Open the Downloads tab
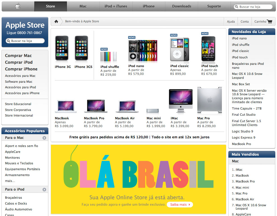Image resolution: width=277 pixels, height=216 pixels. tap(182, 6)
